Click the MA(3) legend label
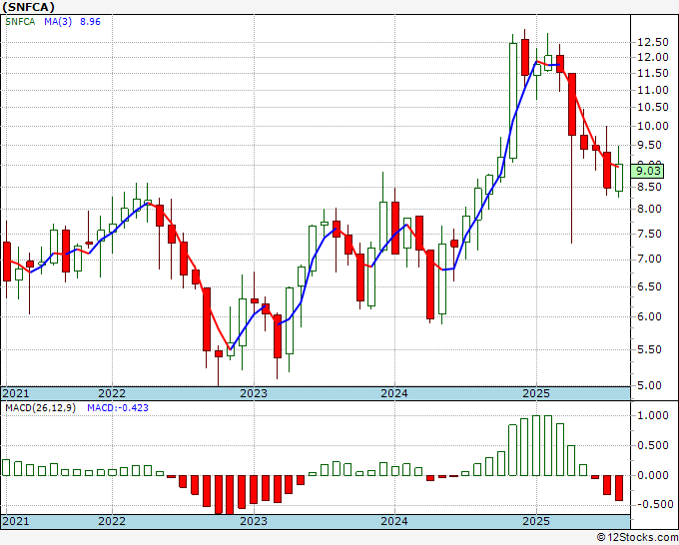Viewport: 679px width, 545px height. (58, 22)
